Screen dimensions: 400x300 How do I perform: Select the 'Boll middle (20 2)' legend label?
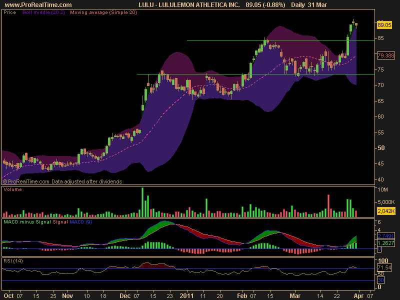[x=44, y=12]
